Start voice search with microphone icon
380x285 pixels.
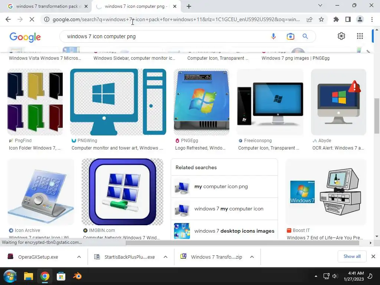[273, 36]
